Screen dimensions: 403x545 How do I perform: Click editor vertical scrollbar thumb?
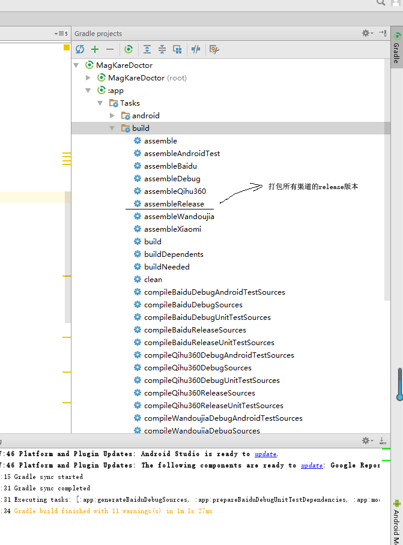pos(68,257)
